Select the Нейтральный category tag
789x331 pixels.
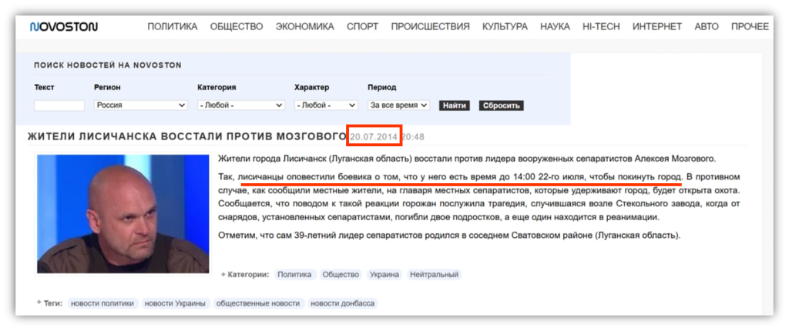coord(434,275)
